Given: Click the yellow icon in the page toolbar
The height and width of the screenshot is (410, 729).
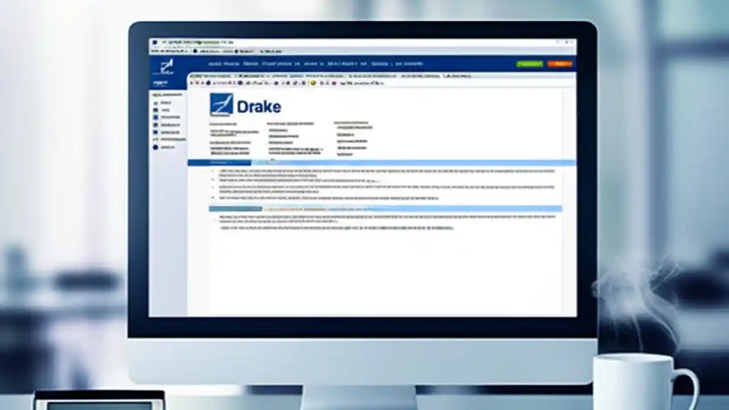Looking at the screenshot, I should pyautogui.click(x=313, y=83).
